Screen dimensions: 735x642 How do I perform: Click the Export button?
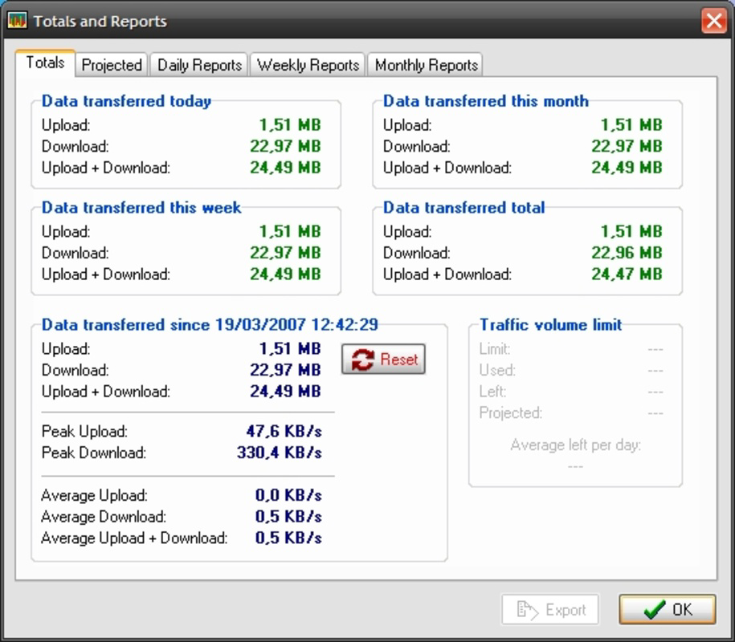click(550, 610)
